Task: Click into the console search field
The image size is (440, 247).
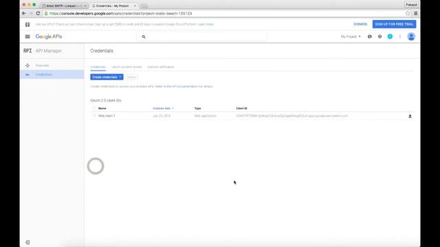Action: pyautogui.click(x=201, y=36)
